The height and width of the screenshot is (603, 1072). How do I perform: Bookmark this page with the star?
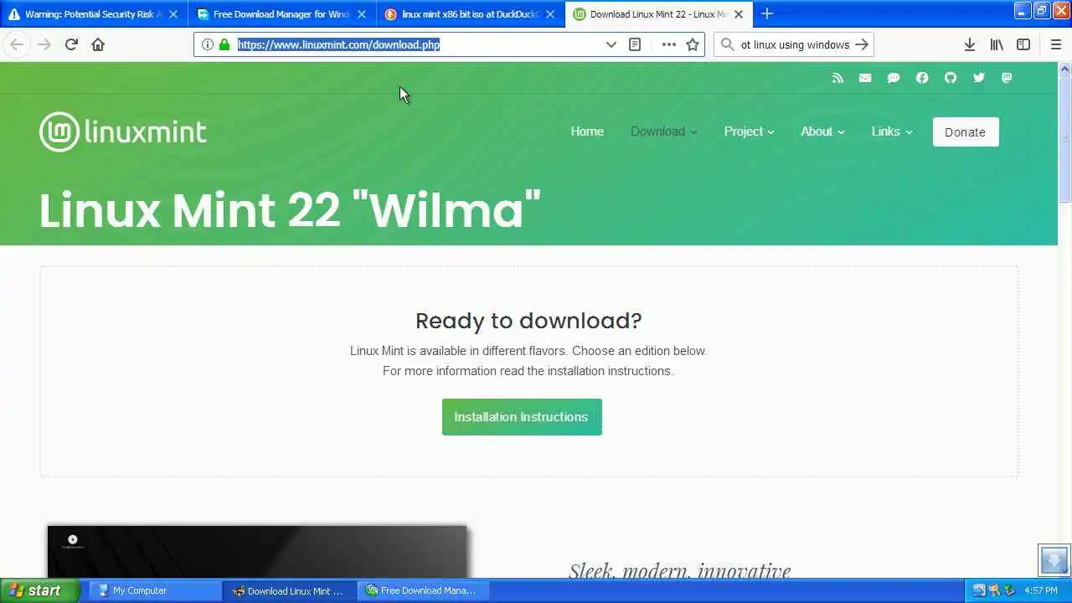[693, 44]
